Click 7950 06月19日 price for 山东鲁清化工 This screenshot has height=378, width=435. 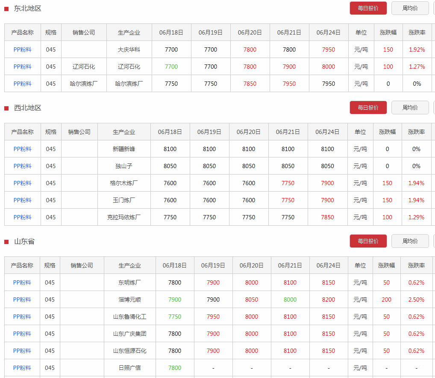point(213,317)
